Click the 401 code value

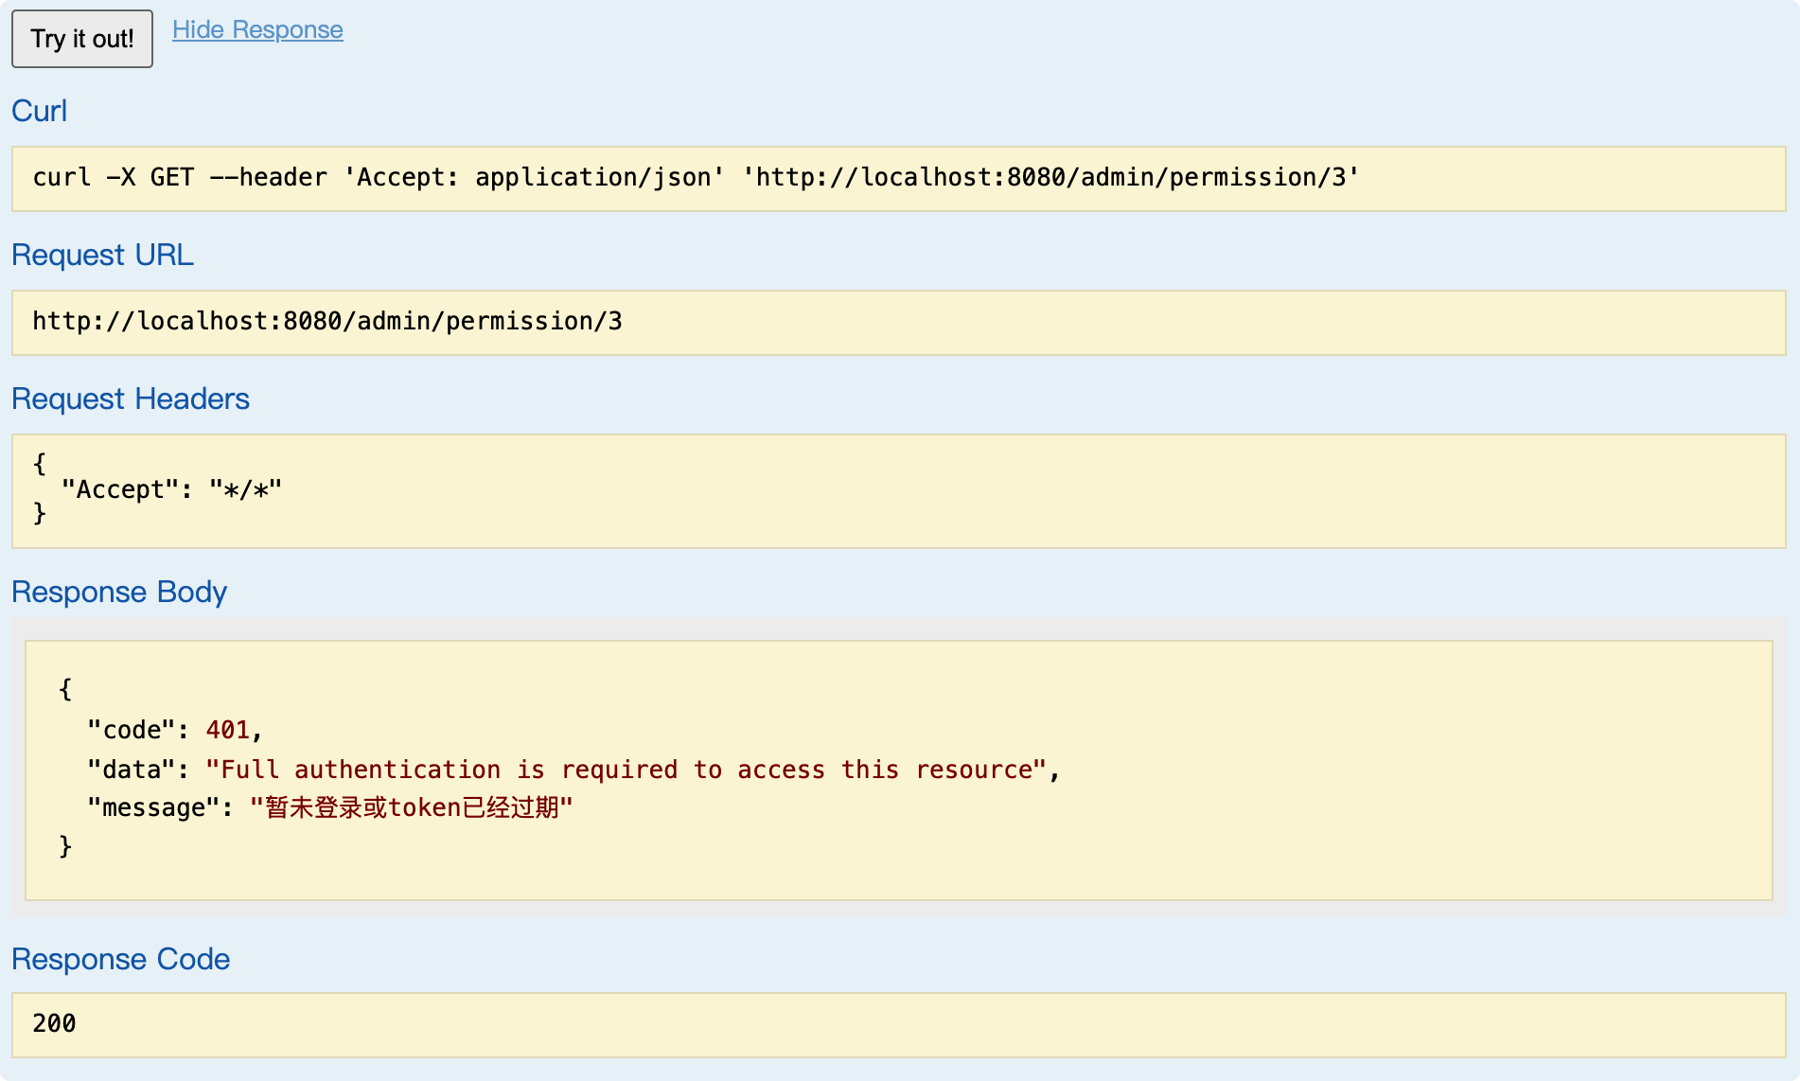coord(228,730)
